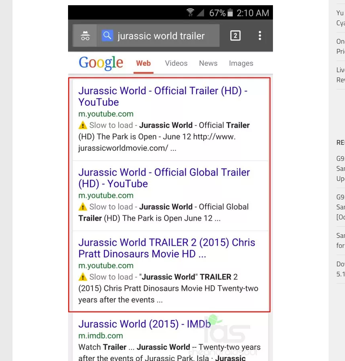Switch to the Images tab
The image size is (345, 361).
point(241,63)
